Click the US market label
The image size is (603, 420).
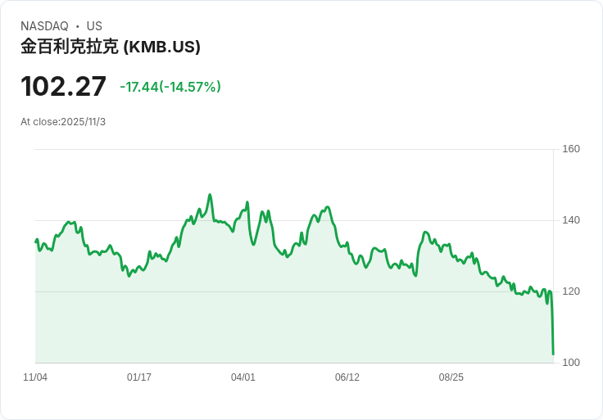tap(94, 26)
